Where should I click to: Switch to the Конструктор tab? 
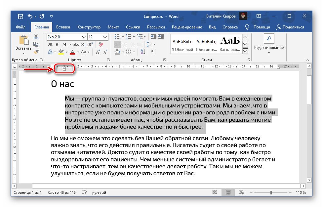coord(89,27)
